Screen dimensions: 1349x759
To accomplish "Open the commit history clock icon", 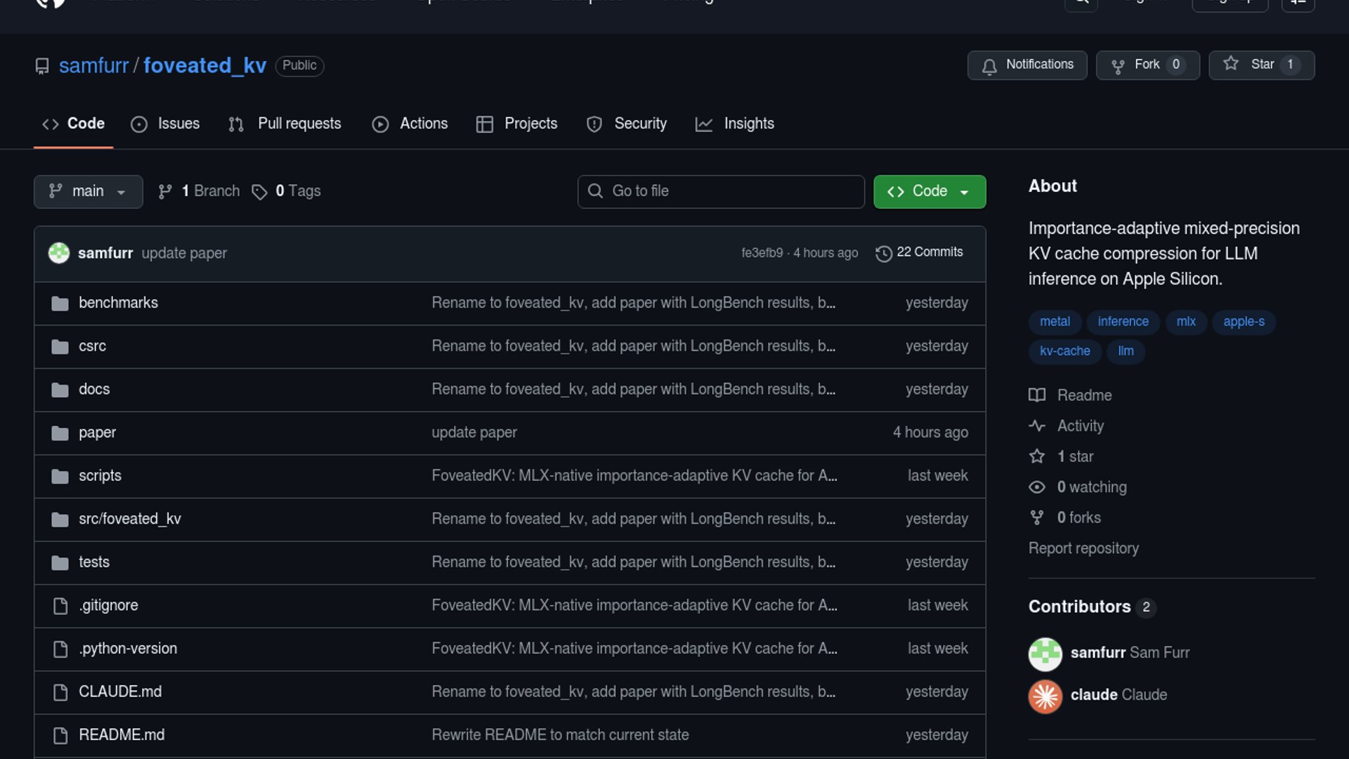I will click(883, 253).
